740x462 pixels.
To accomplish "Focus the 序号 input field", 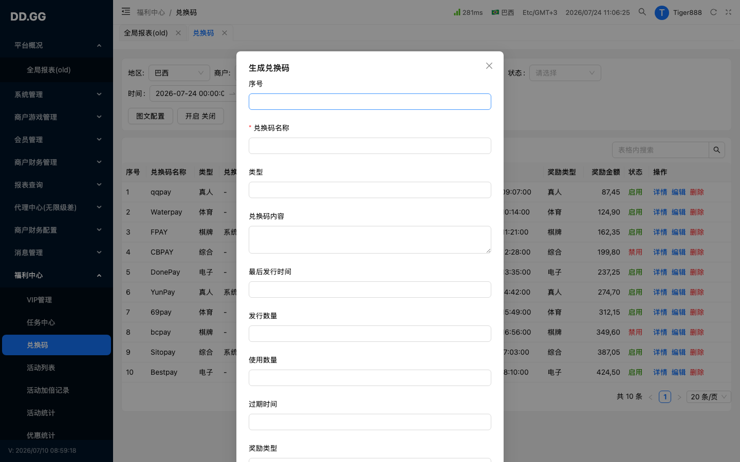I will pos(370,102).
